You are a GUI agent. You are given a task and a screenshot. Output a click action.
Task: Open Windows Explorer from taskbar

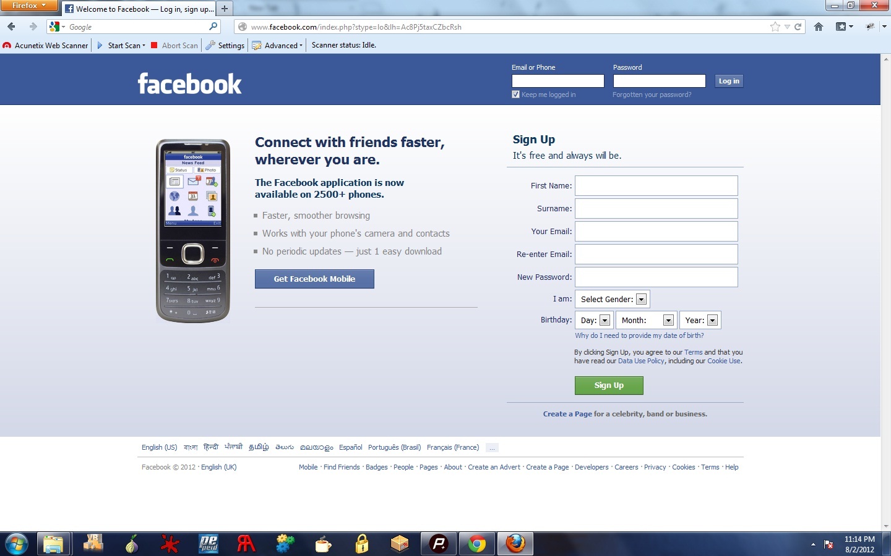53,544
